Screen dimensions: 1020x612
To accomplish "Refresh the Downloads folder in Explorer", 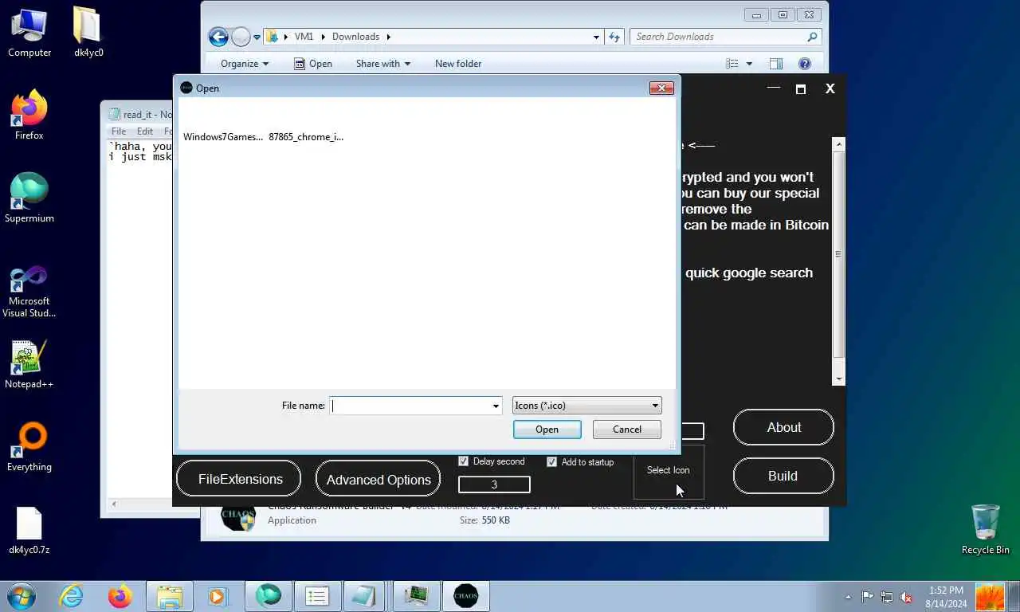I will [614, 37].
